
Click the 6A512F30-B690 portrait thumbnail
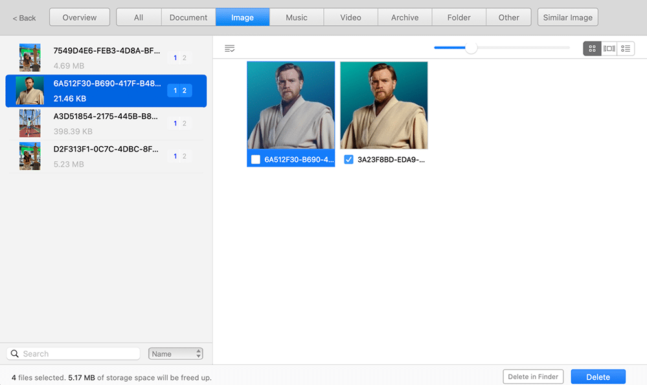coord(291,105)
